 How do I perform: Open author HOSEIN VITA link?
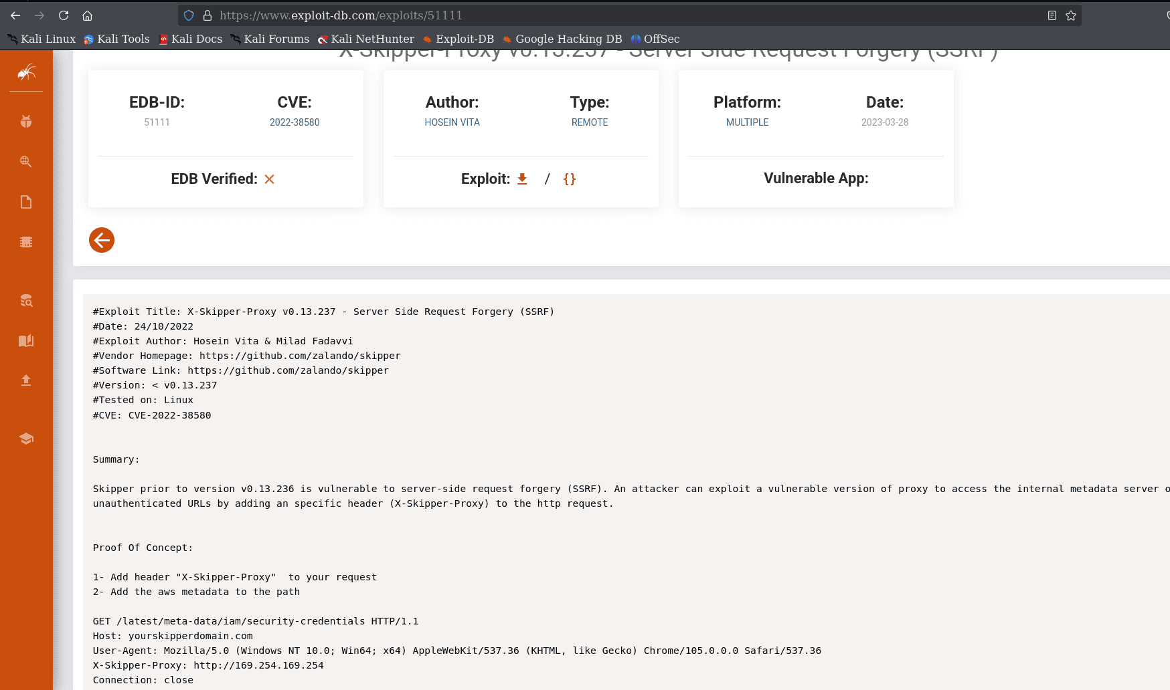click(x=452, y=122)
